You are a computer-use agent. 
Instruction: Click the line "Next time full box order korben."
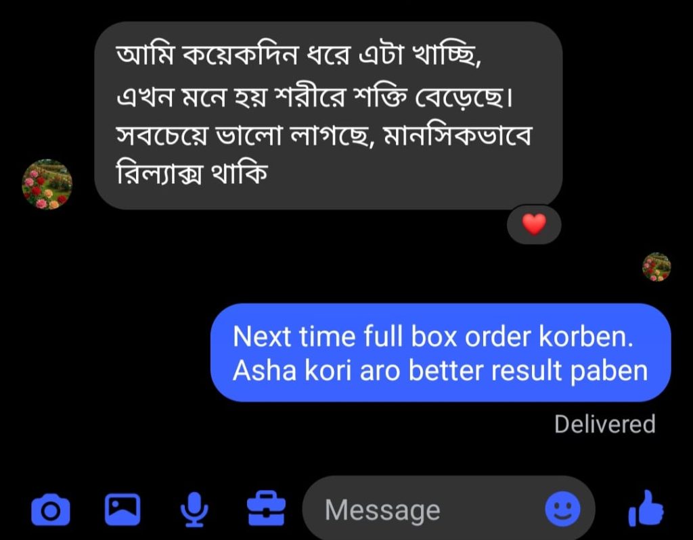(x=433, y=337)
